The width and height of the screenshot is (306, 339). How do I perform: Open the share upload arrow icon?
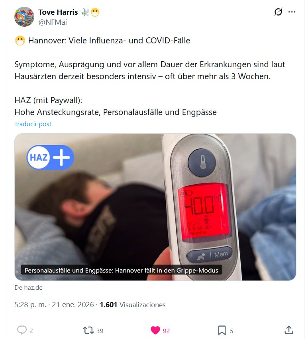(x=289, y=330)
